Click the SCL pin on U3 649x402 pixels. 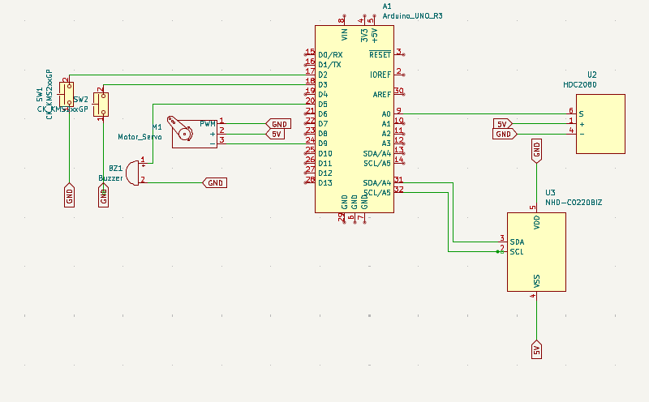(517, 252)
